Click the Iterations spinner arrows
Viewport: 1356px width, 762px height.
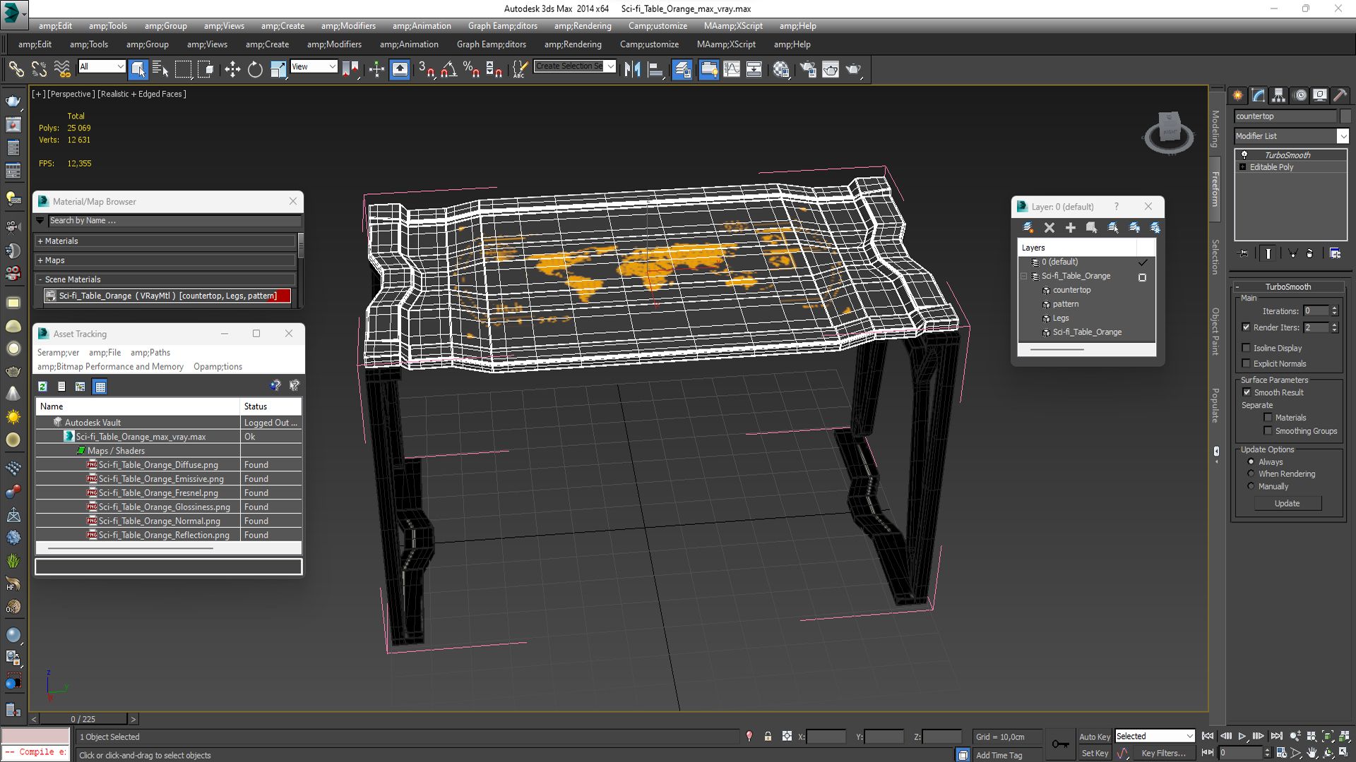coord(1334,311)
